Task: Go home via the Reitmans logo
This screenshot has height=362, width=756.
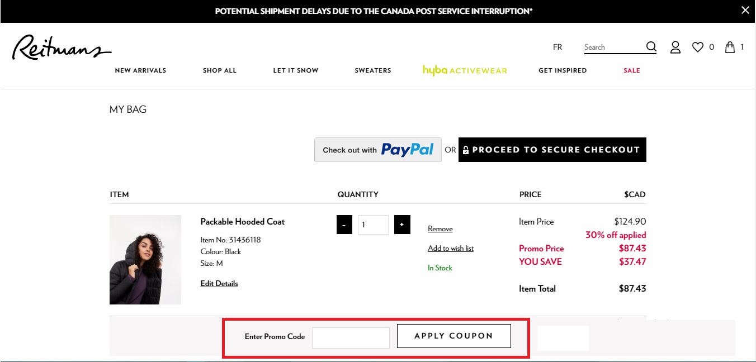Action: pyautogui.click(x=62, y=48)
